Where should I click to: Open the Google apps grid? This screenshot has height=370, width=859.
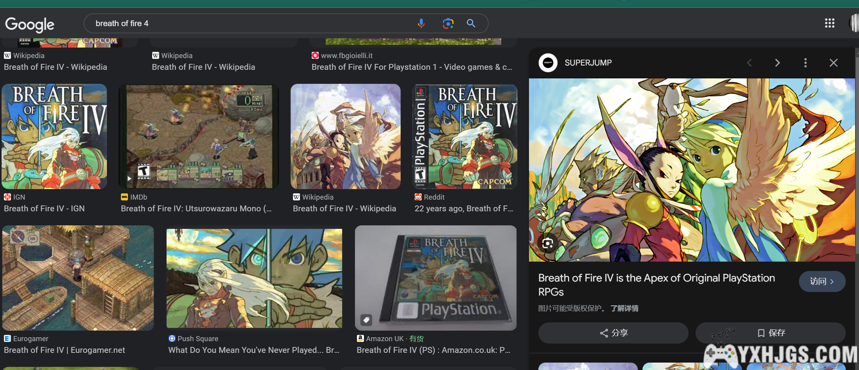(829, 23)
